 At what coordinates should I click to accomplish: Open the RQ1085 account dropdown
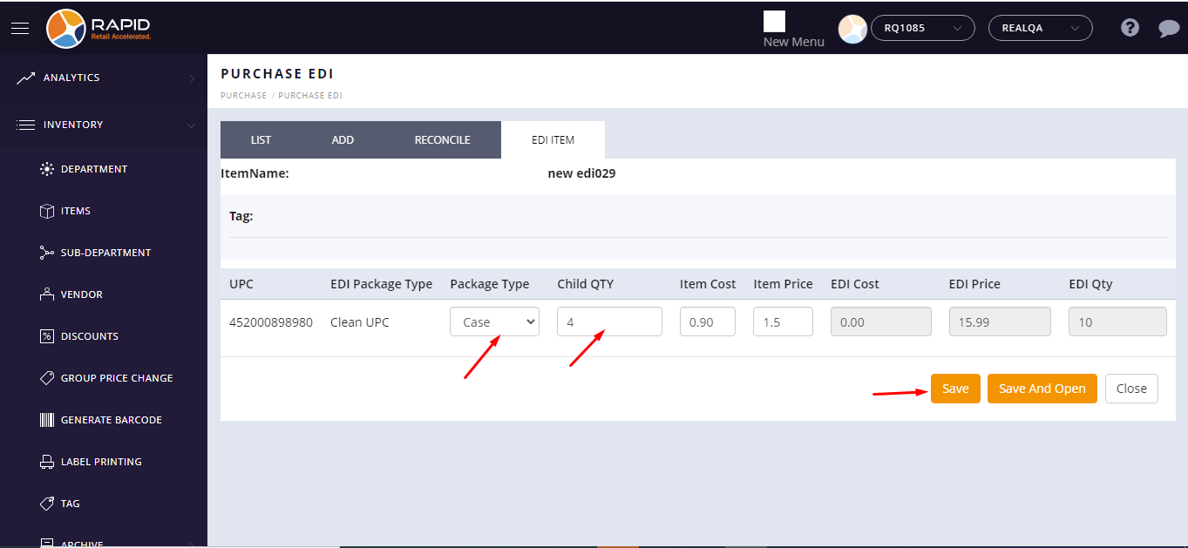tap(922, 28)
